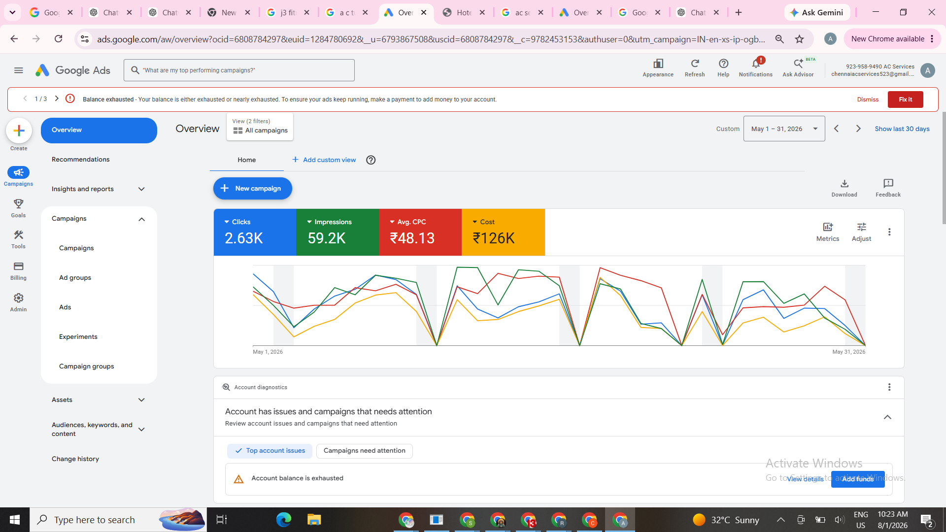The image size is (946, 532).
Task: Switch to the Home view tab
Action: click(246, 160)
